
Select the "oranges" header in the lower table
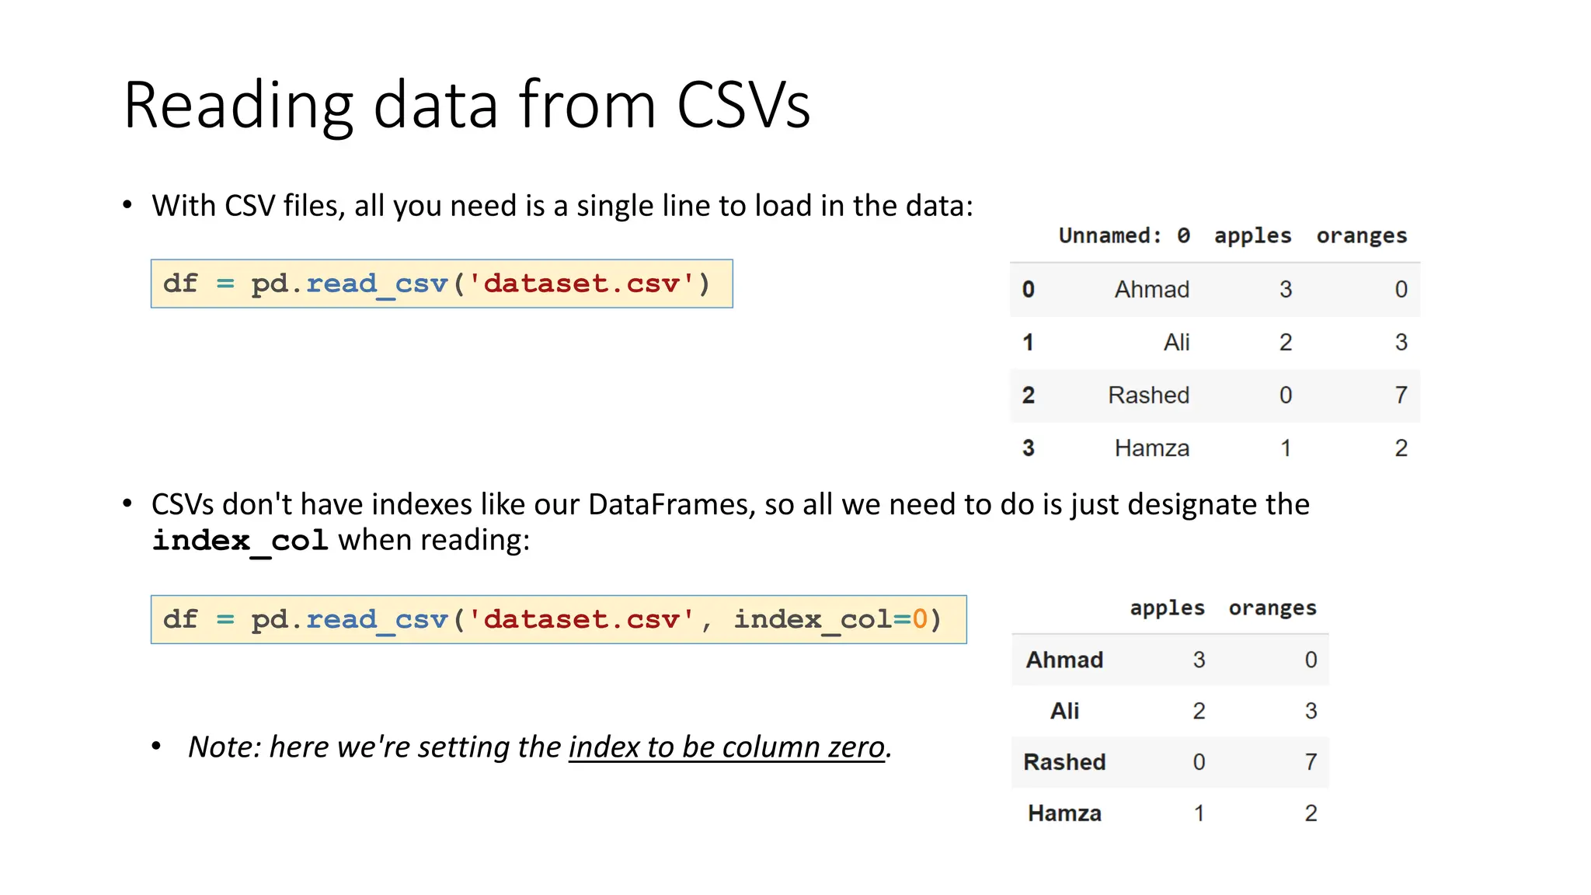tap(1272, 608)
